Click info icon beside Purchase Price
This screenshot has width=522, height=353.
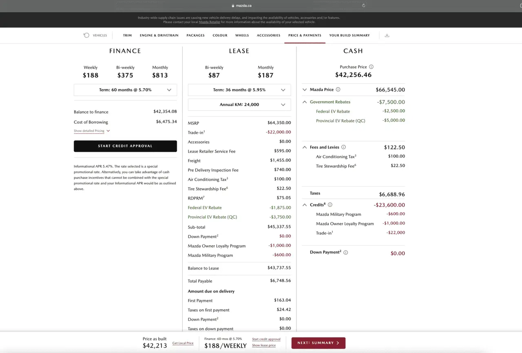(371, 67)
